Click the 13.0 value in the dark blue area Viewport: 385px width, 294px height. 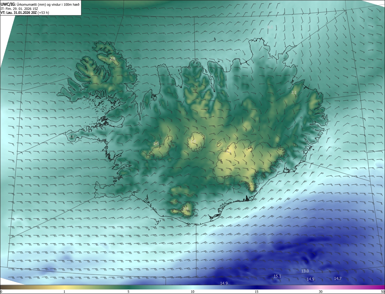click(x=305, y=271)
